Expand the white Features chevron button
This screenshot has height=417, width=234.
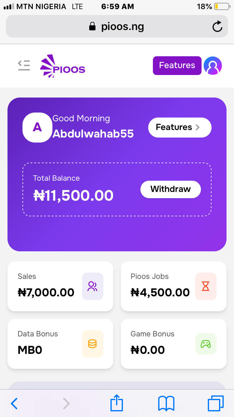coord(180,127)
